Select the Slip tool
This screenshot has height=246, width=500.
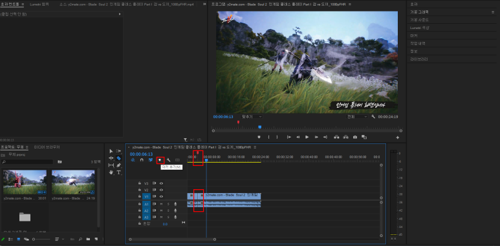coord(111,165)
